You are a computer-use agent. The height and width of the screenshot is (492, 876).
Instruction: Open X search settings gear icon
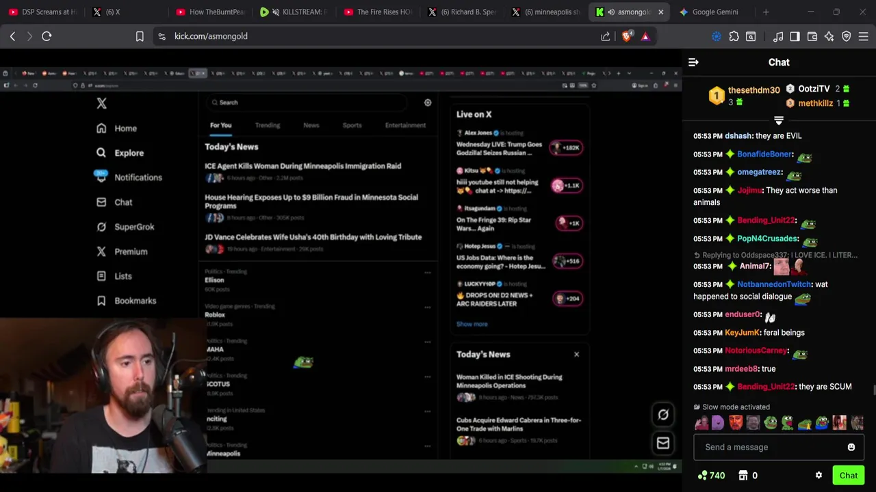click(428, 102)
